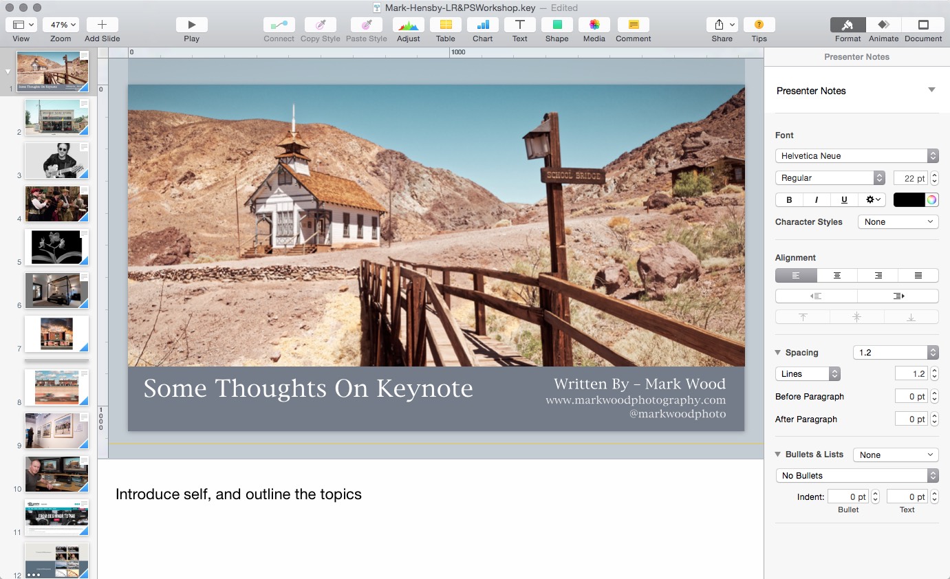This screenshot has width=950, height=579.
Task: Insert a Shape
Action: coord(557,25)
